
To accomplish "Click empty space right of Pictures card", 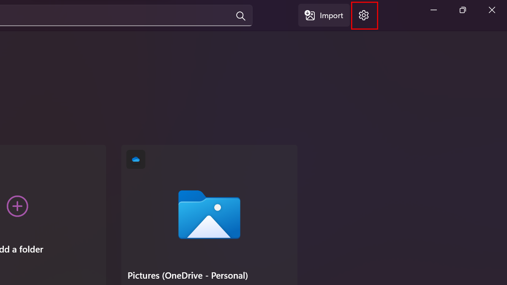I will [401, 211].
